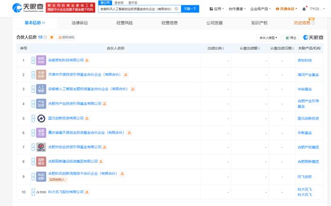The height and width of the screenshot is (206, 331).
Task: Open the TYC0... user account menu
Action: (317, 9)
